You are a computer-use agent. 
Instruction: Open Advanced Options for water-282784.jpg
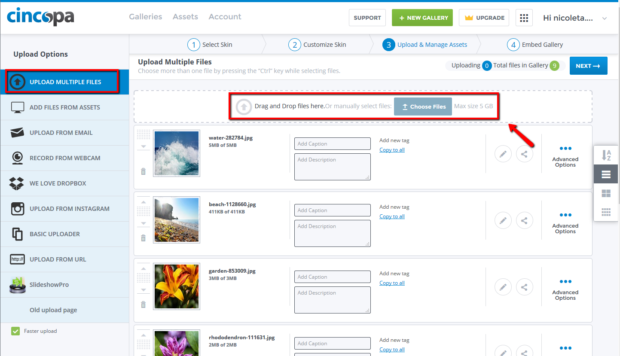[x=565, y=156]
